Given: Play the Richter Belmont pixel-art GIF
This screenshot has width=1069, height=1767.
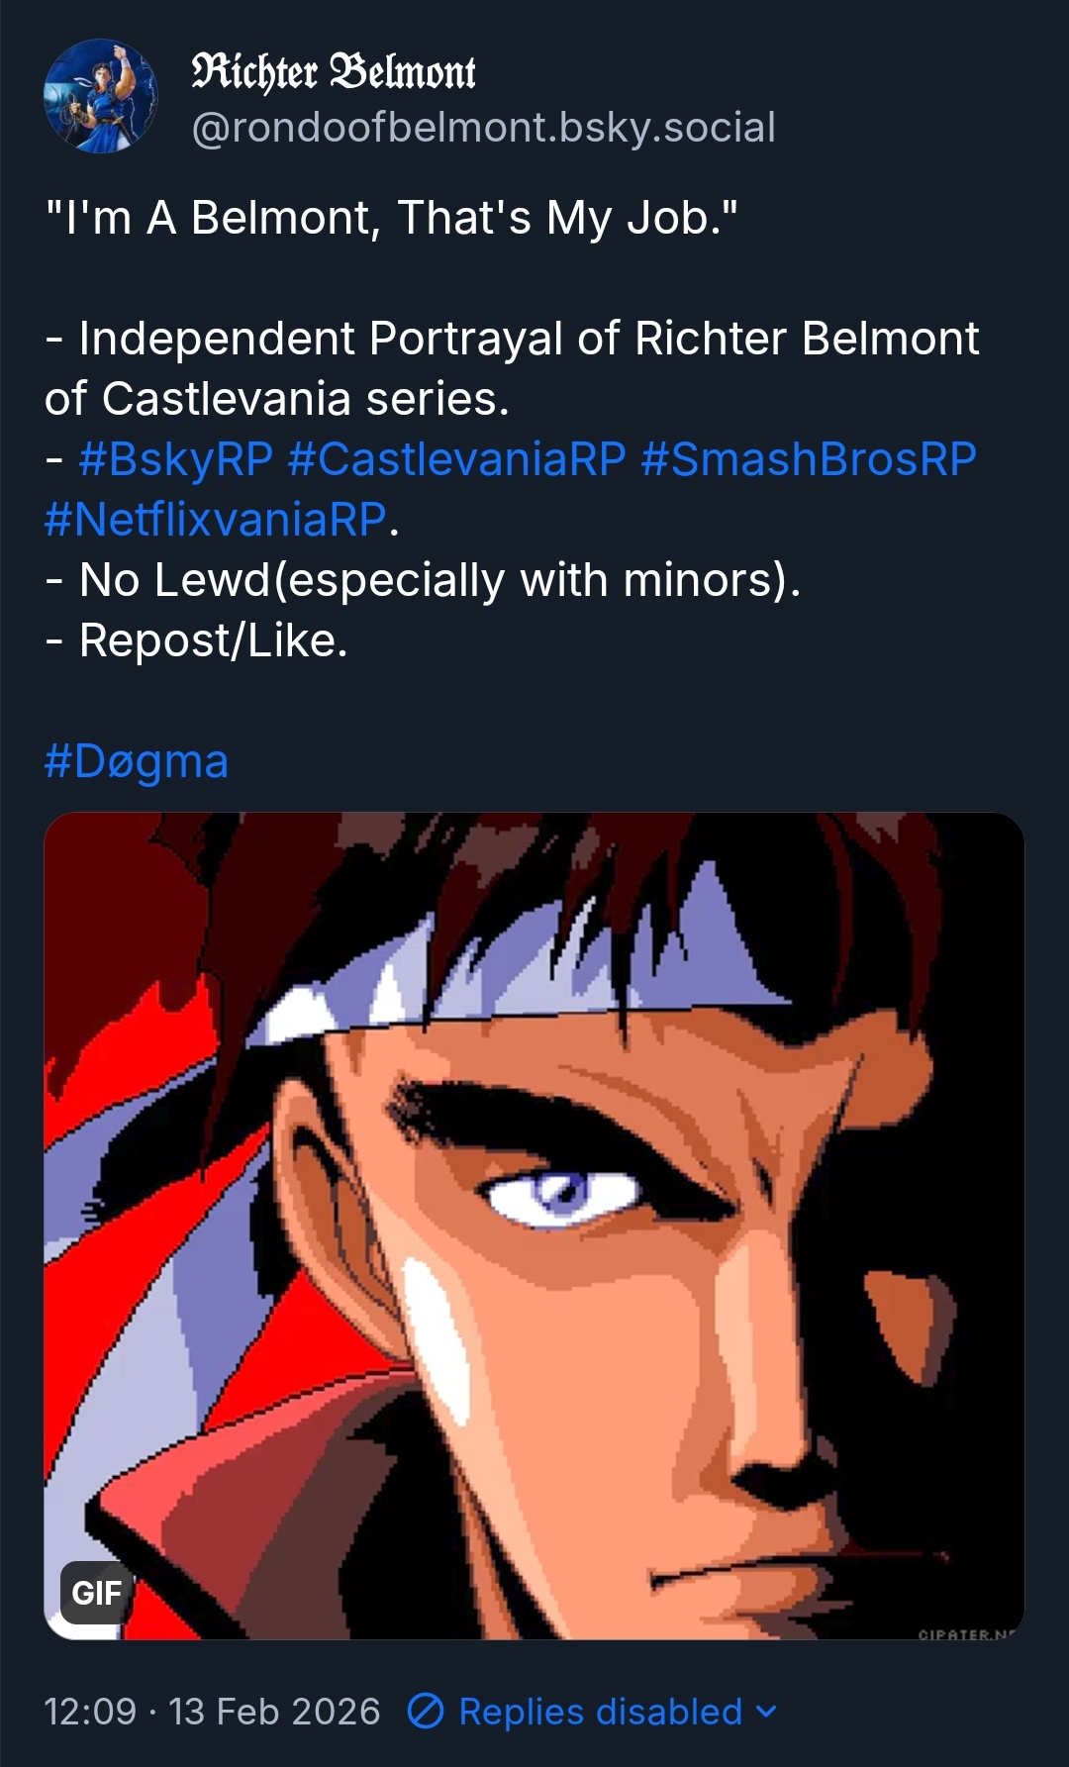Looking at the screenshot, I should (534, 1226).
